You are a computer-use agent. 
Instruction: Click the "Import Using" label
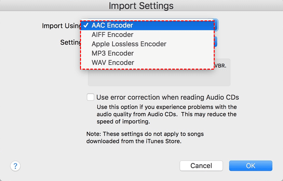pyautogui.click(x=61, y=26)
